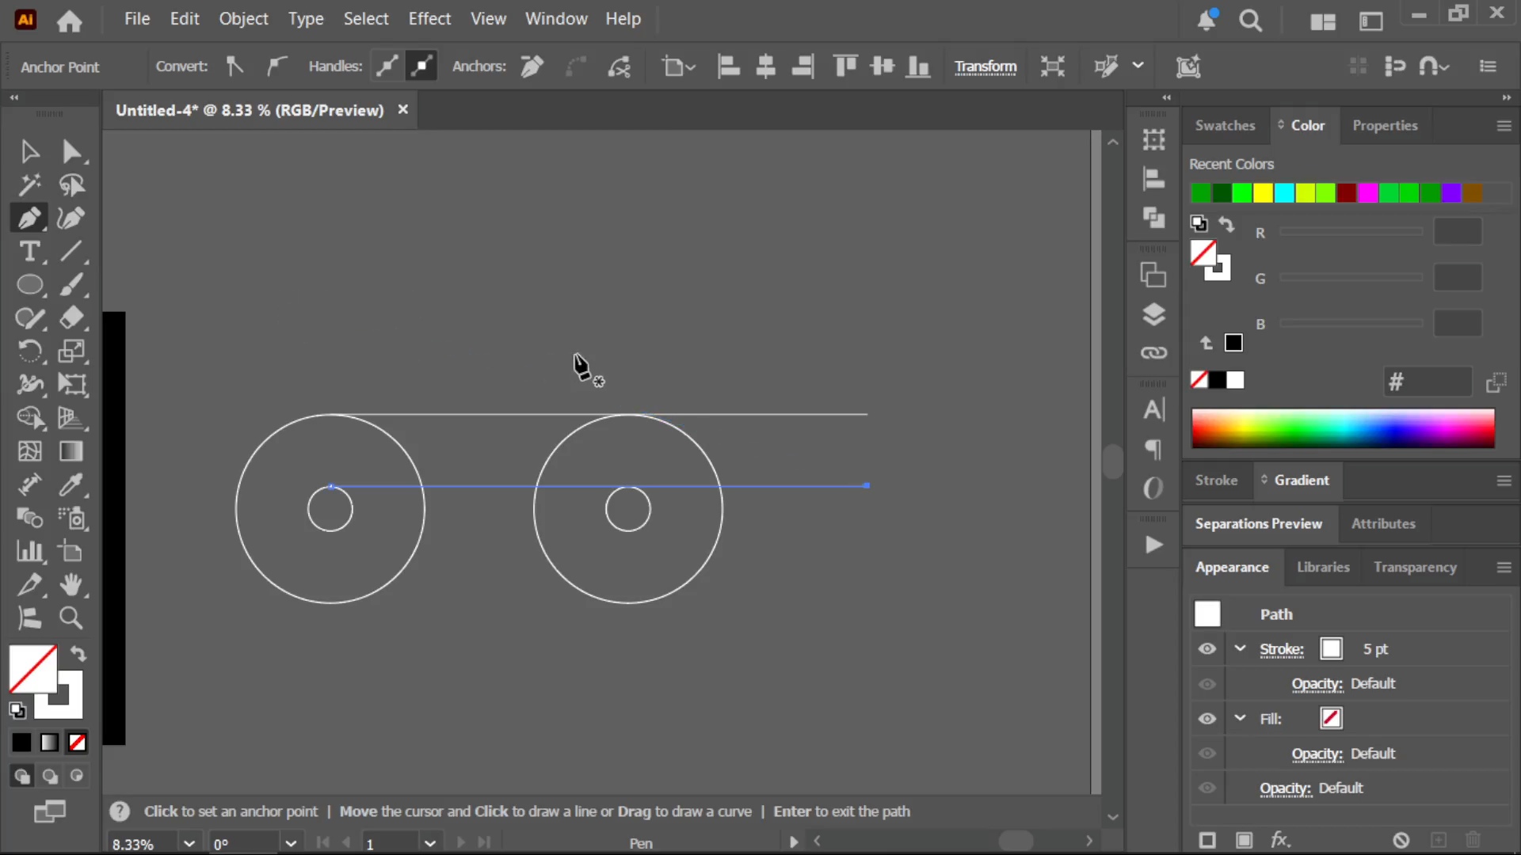Pick a color from the spectrum bar
This screenshot has height=855, width=1521.
[x=1343, y=428]
